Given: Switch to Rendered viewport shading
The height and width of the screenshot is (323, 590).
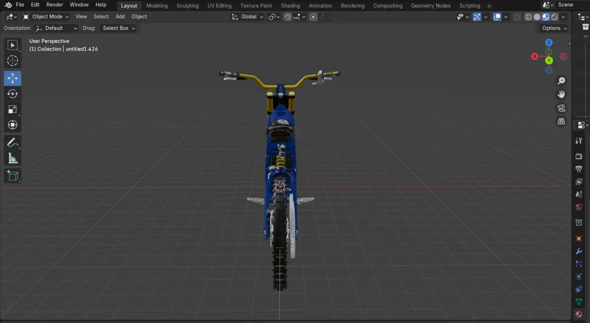Looking at the screenshot, I should tap(554, 17).
